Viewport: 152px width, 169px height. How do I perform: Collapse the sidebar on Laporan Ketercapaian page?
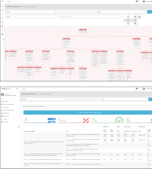[18, 127]
